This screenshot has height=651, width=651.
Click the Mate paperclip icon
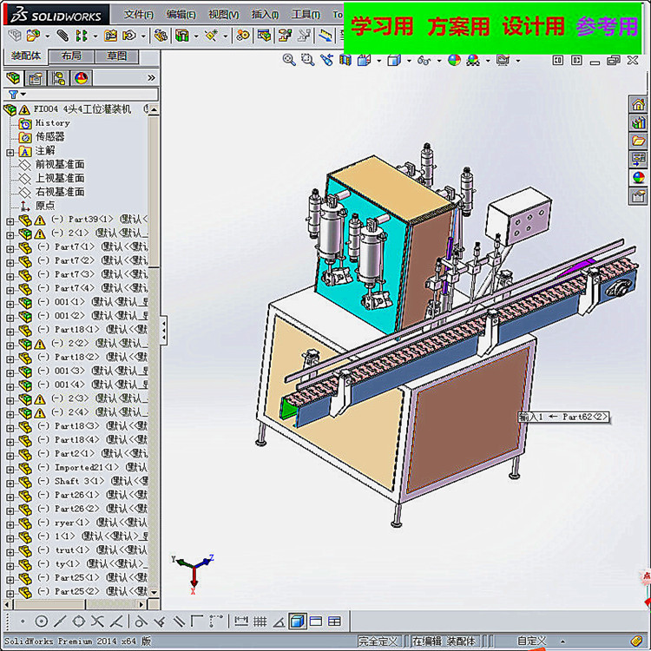pyautogui.click(x=62, y=36)
